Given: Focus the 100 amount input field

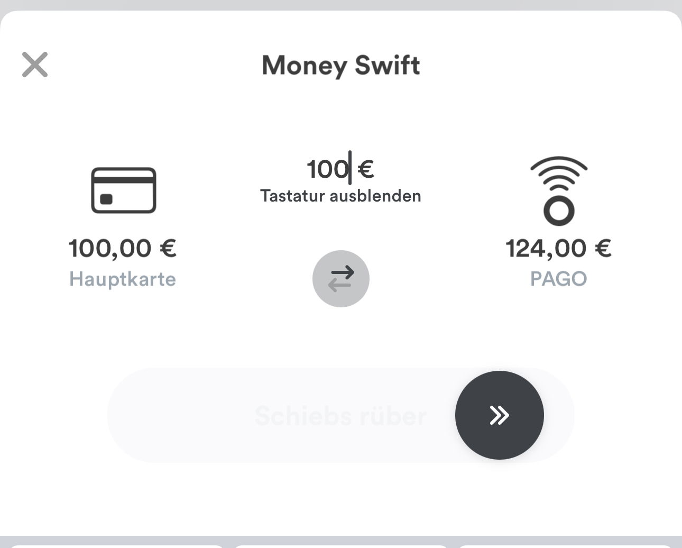Looking at the screenshot, I should tap(328, 169).
